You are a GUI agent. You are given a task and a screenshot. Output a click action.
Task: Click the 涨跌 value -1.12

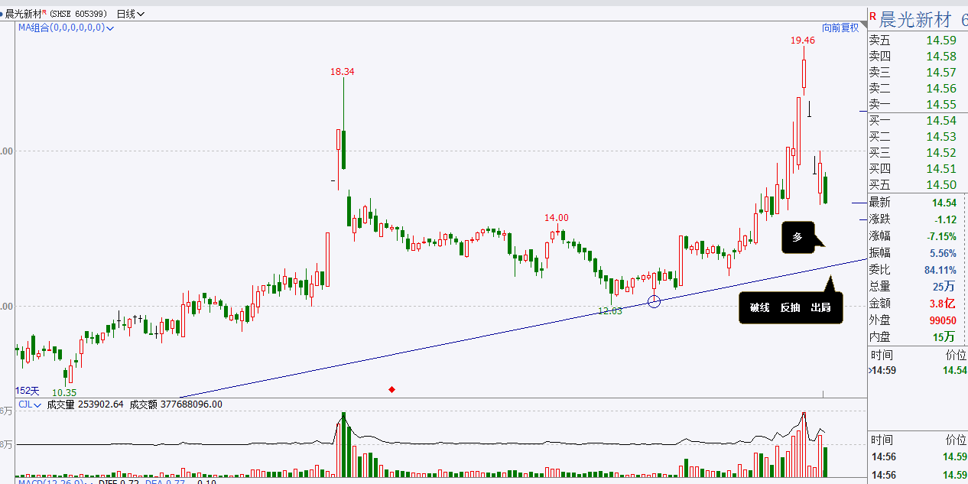click(944, 219)
